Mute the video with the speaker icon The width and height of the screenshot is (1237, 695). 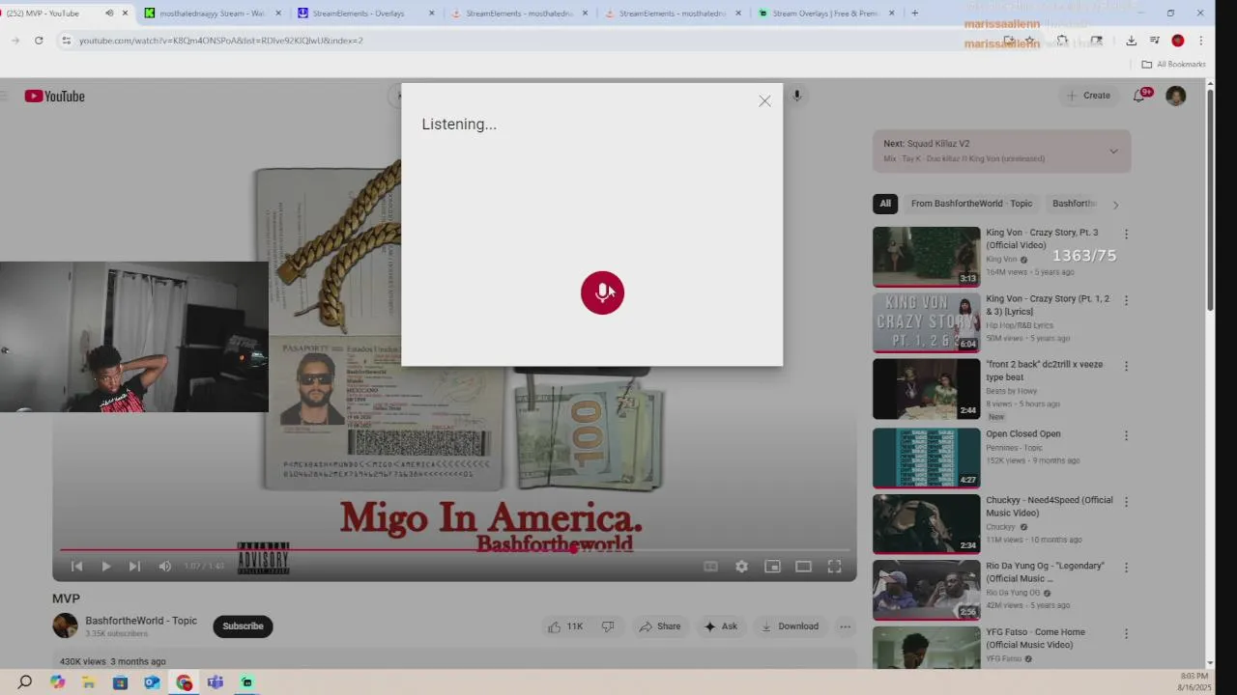[165, 567]
